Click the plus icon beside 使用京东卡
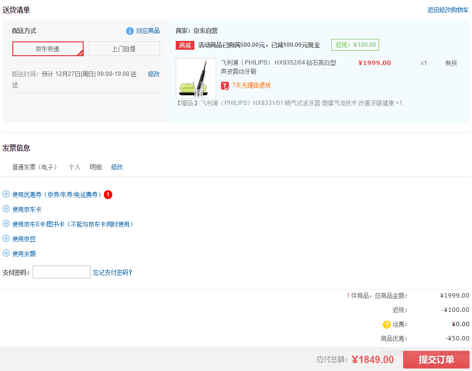The height and width of the screenshot is (371, 472). point(6,209)
